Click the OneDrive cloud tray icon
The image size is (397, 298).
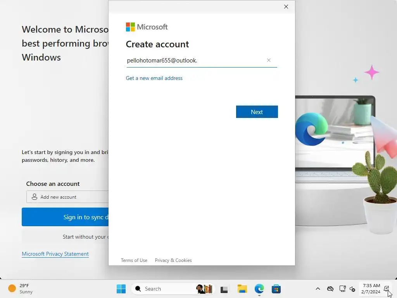330,289
